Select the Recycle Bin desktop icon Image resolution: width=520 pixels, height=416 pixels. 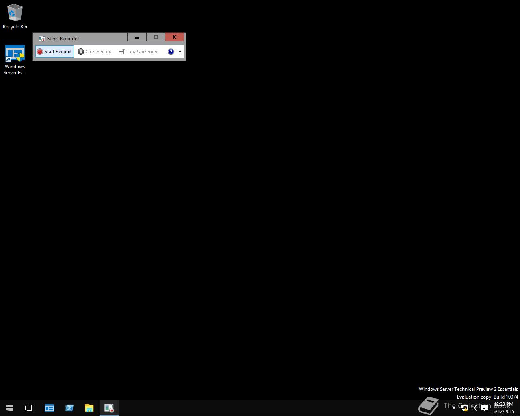point(15,17)
